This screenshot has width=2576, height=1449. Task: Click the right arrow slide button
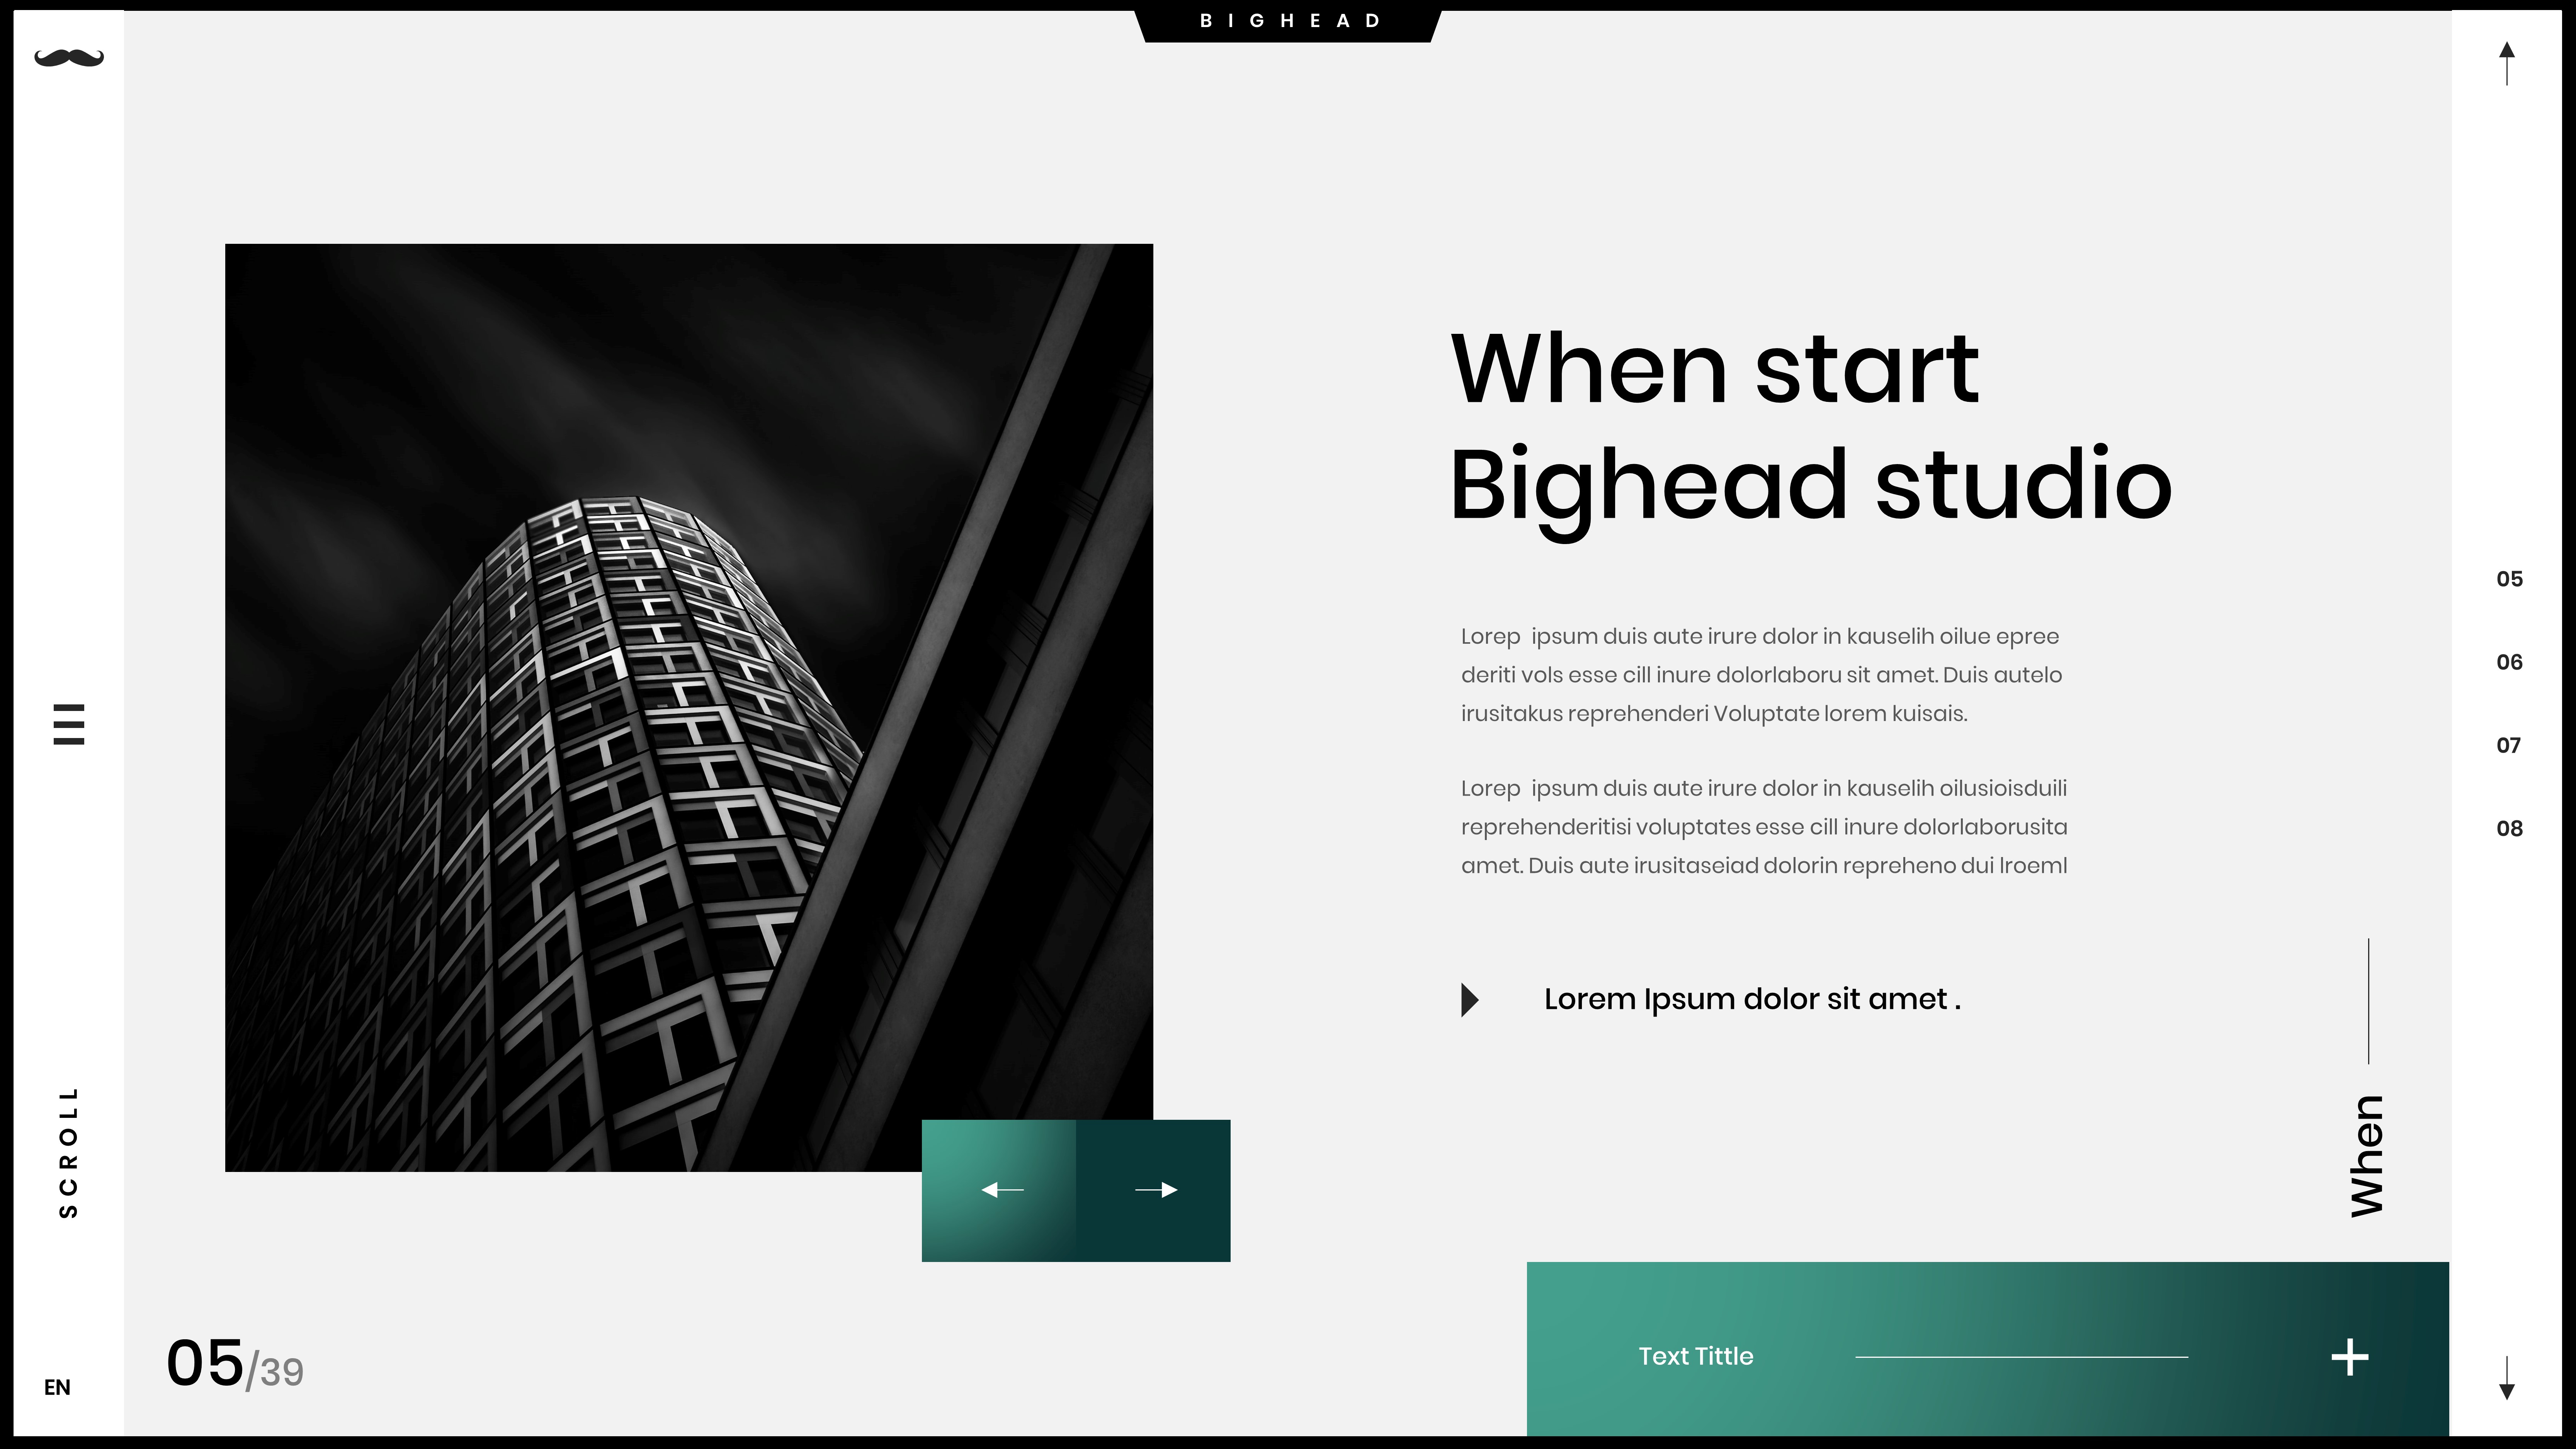pyautogui.click(x=1155, y=1190)
